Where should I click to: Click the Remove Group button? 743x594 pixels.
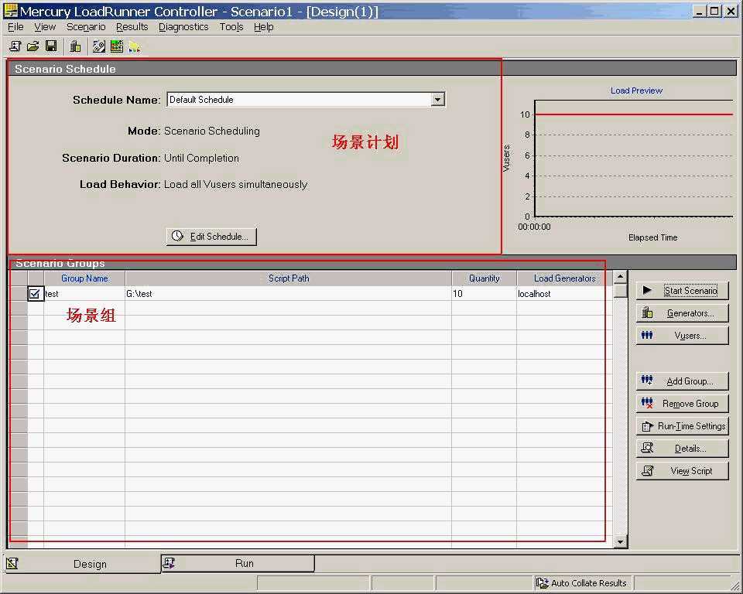point(682,404)
